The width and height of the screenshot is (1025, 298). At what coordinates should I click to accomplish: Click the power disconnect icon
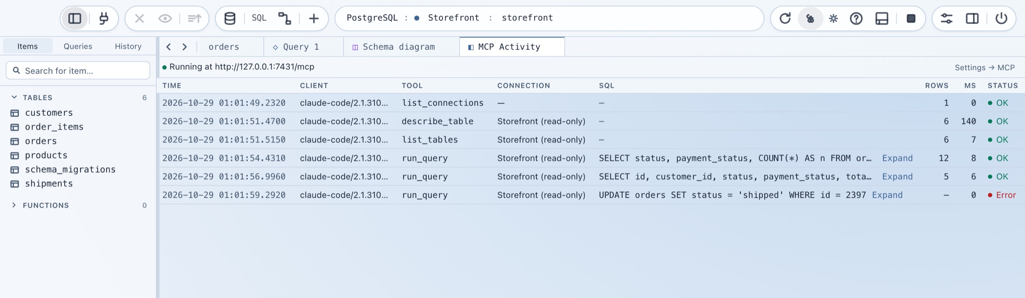[x=1001, y=18]
